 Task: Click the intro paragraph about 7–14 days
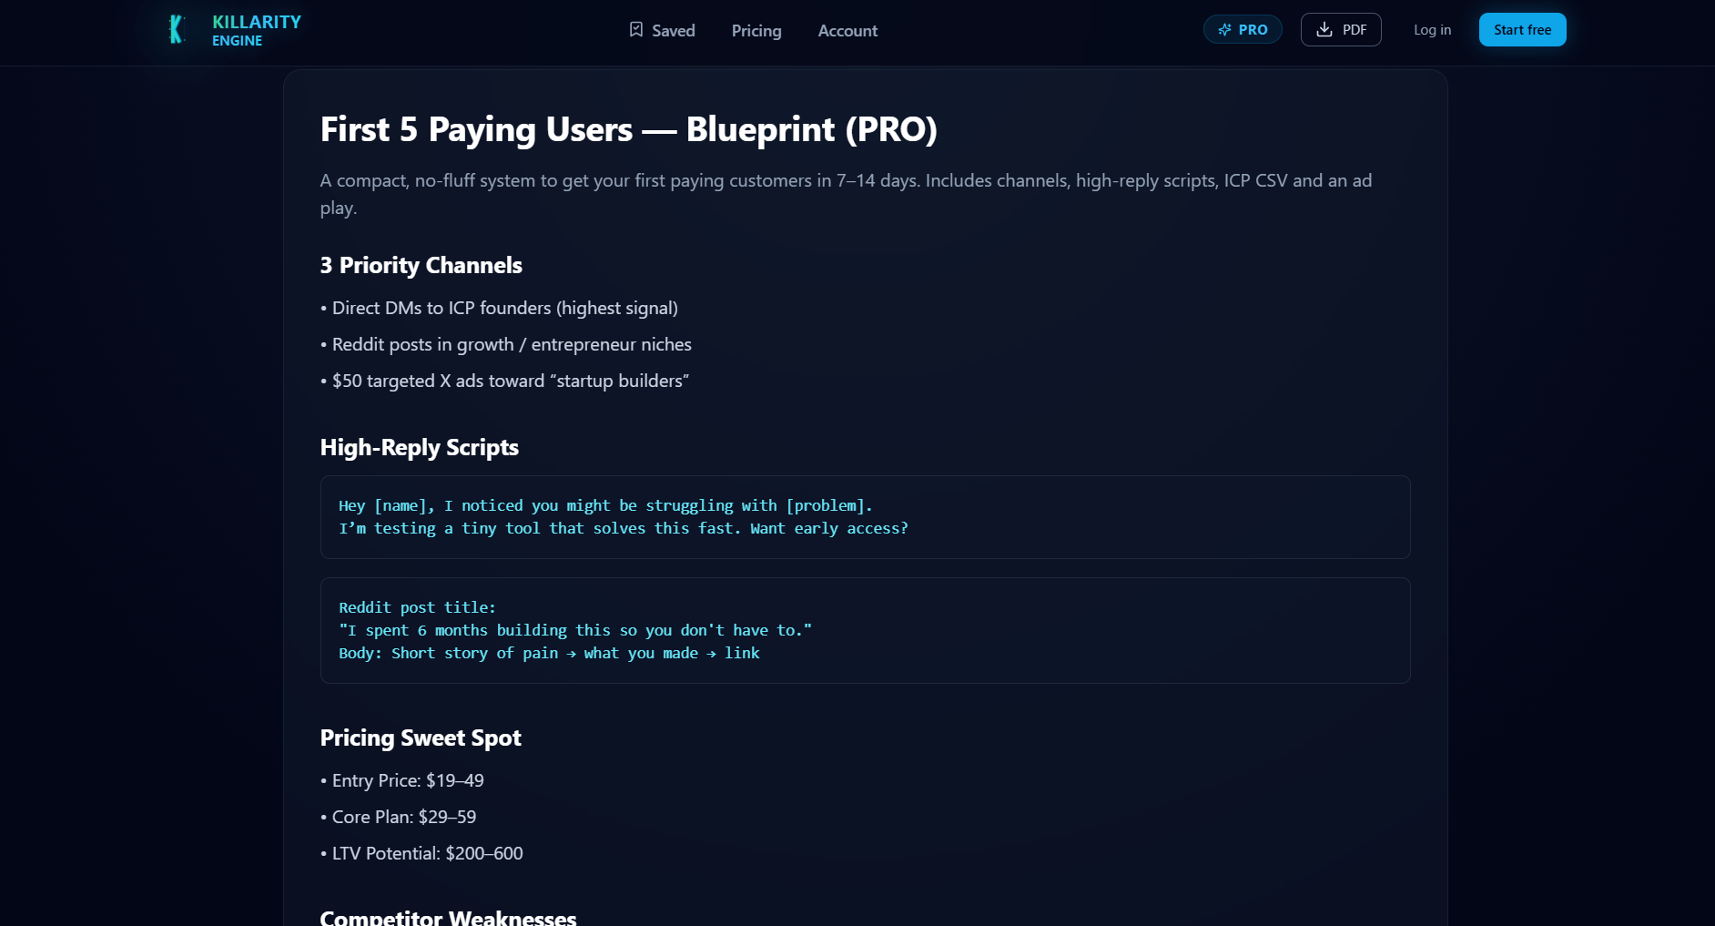[x=847, y=194]
